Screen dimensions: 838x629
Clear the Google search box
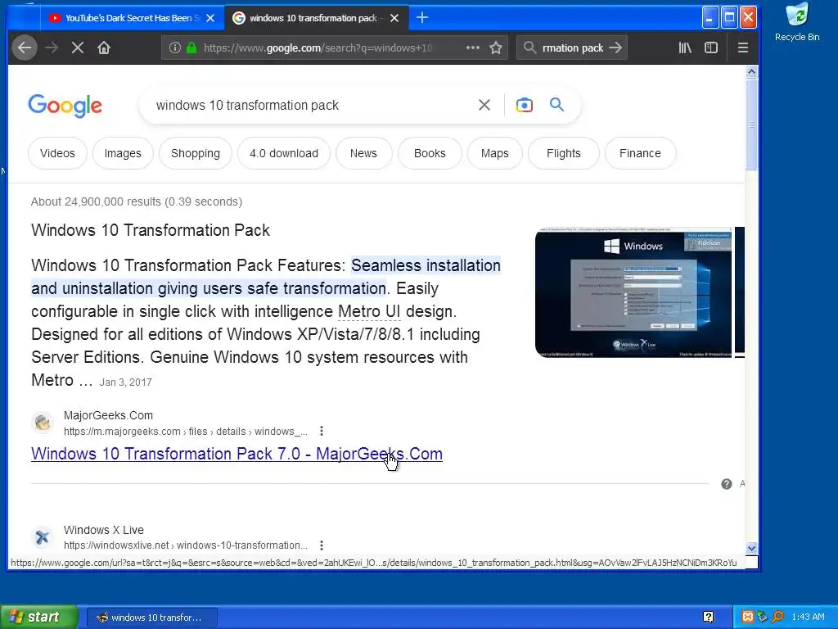tap(484, 105)
